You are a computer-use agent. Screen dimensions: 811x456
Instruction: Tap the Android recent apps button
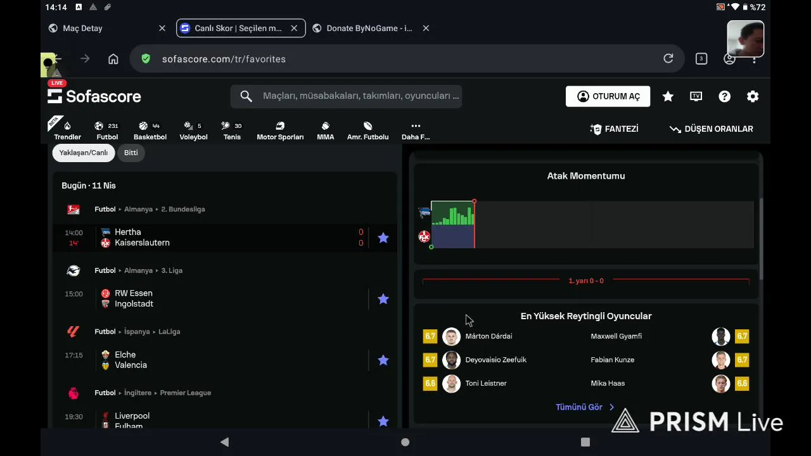[x=585, y=442]
